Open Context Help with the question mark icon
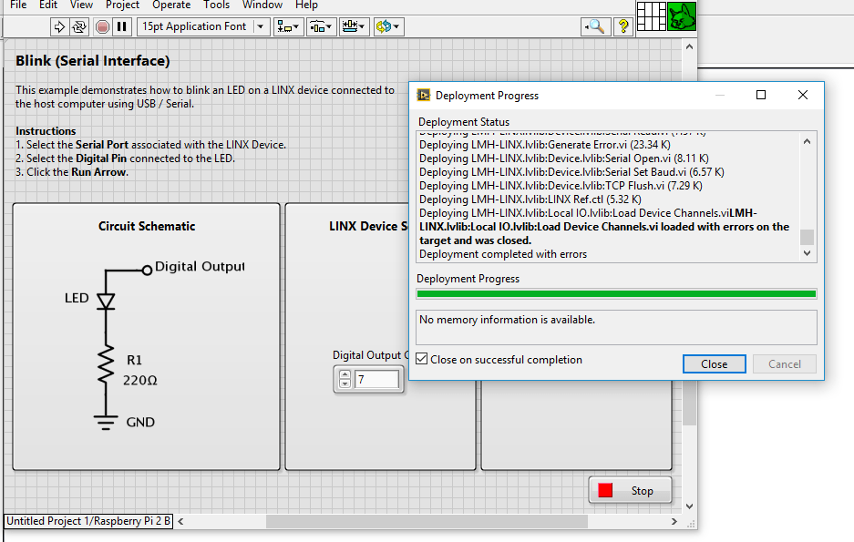This screenshot has height=542, width=854. (x=622, y=26)
